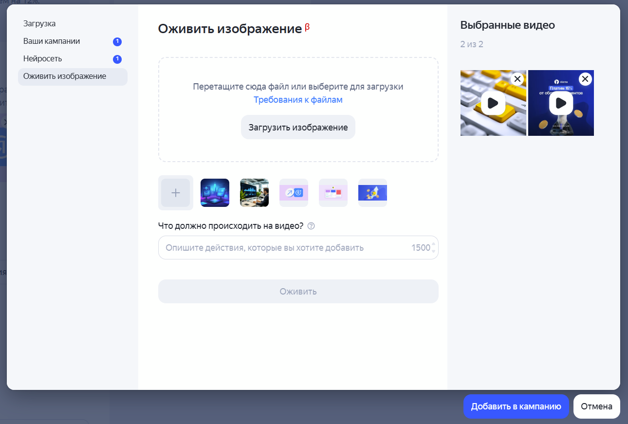Click the Что должно происходить на видео label
Viewport: 628px width, 424px height.
[x=231, y=226]
